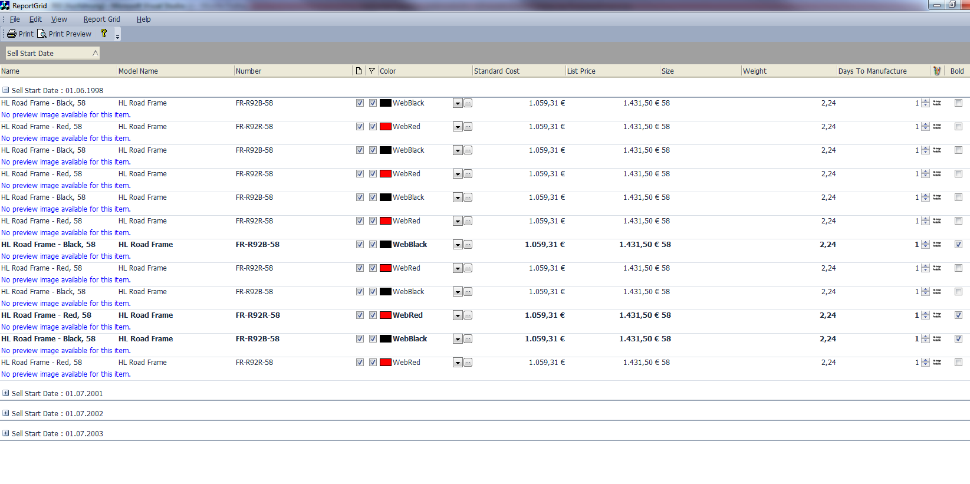Viewport: 970px width, 484px height.
Task: Click the page icon column header
Action: (359, 71)
